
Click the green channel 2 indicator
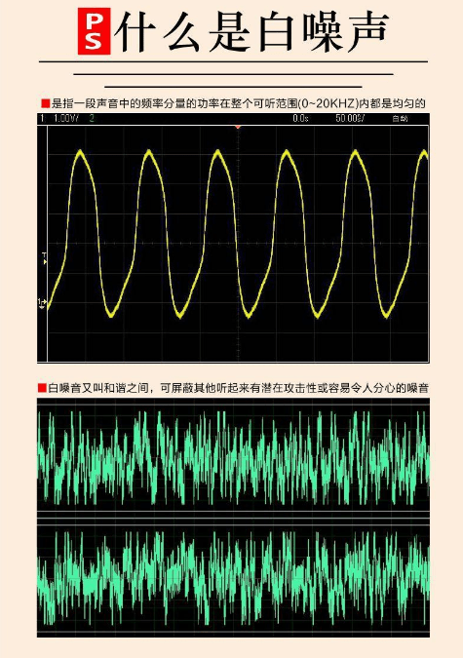92,119
